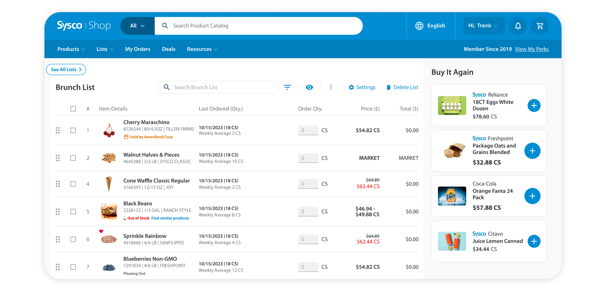Viewport: 606px width, 291px height.
Task: Click Sold by Amerifood Corp
Action: click(148, 137)
